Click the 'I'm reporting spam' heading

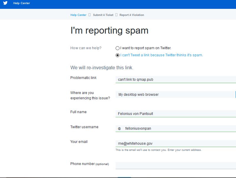pos(109,30)
